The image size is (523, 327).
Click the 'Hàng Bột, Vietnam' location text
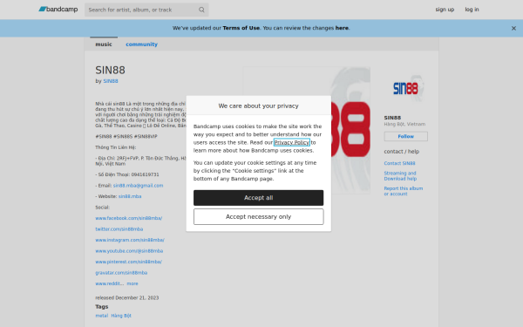(x=404, y=124)
